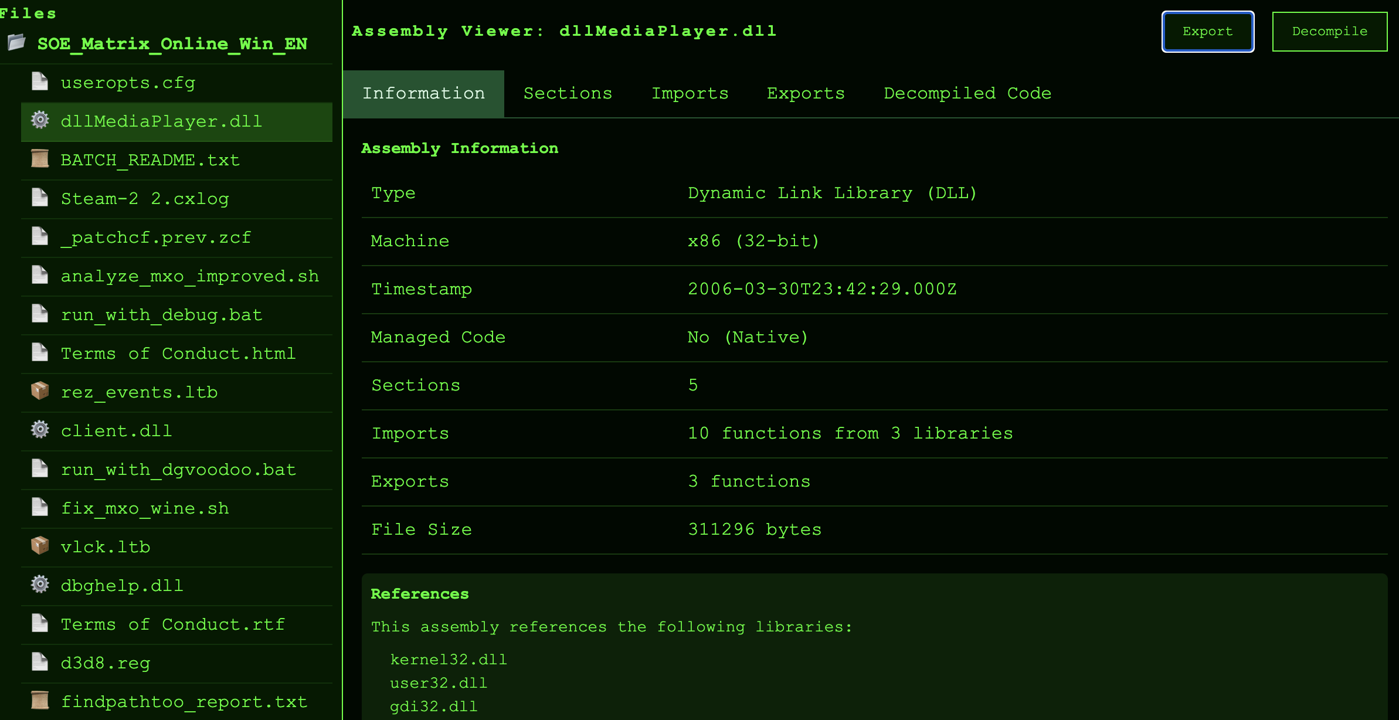The width and height of the screenshot is (1399, 720).
Task: Select run_with_debug.bat in file list
Action: coord(161,315)
